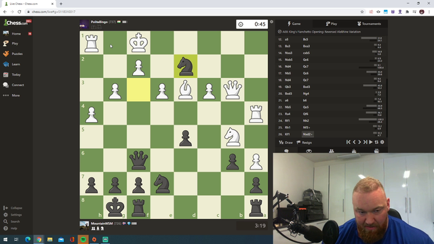Open Chrome from the taskbar
The image size is (434, 244).
(39, 239)
